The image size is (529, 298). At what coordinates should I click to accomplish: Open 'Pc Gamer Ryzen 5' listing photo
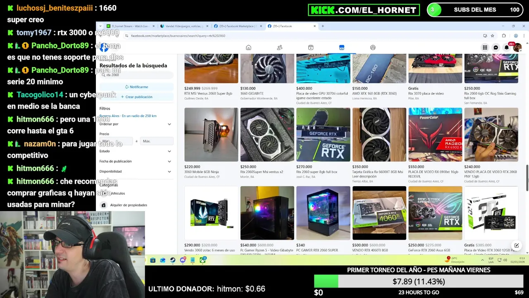click(267, 213)
